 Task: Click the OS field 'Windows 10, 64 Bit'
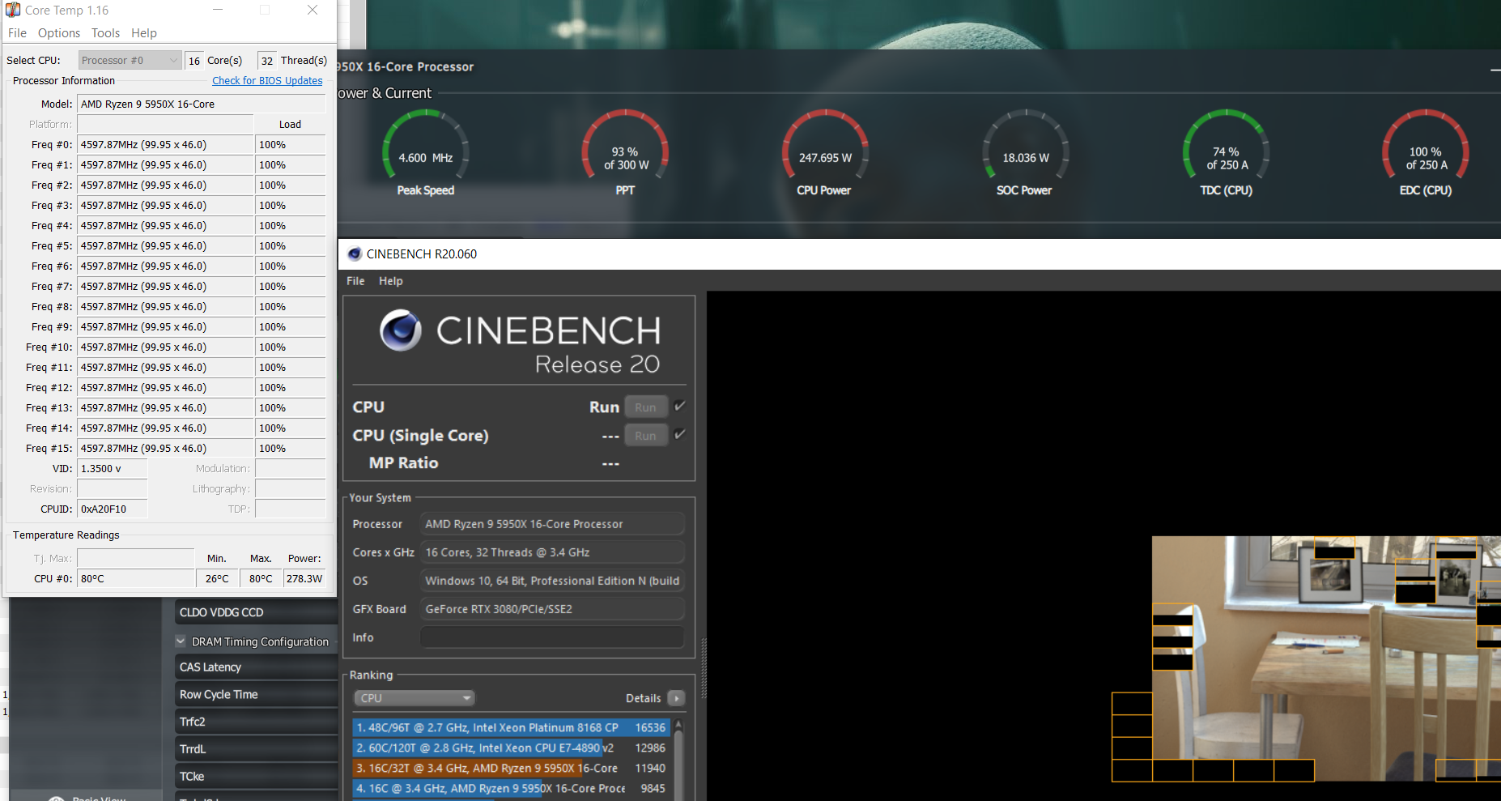coord(552,581)
